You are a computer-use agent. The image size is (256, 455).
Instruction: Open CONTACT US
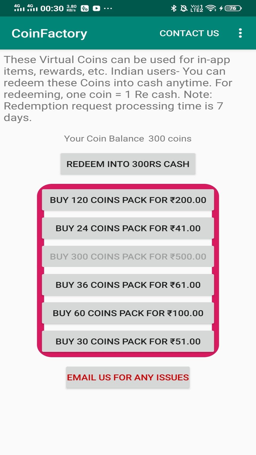(189, 33)
